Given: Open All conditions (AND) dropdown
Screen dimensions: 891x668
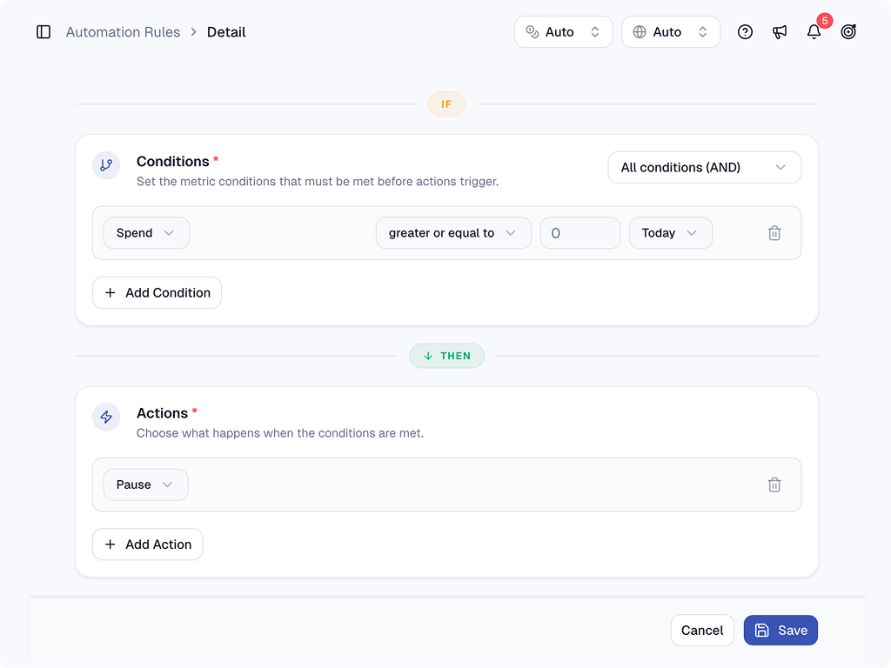Looking at the screenshot, I should pyautogui.click(x=704, y=167).
